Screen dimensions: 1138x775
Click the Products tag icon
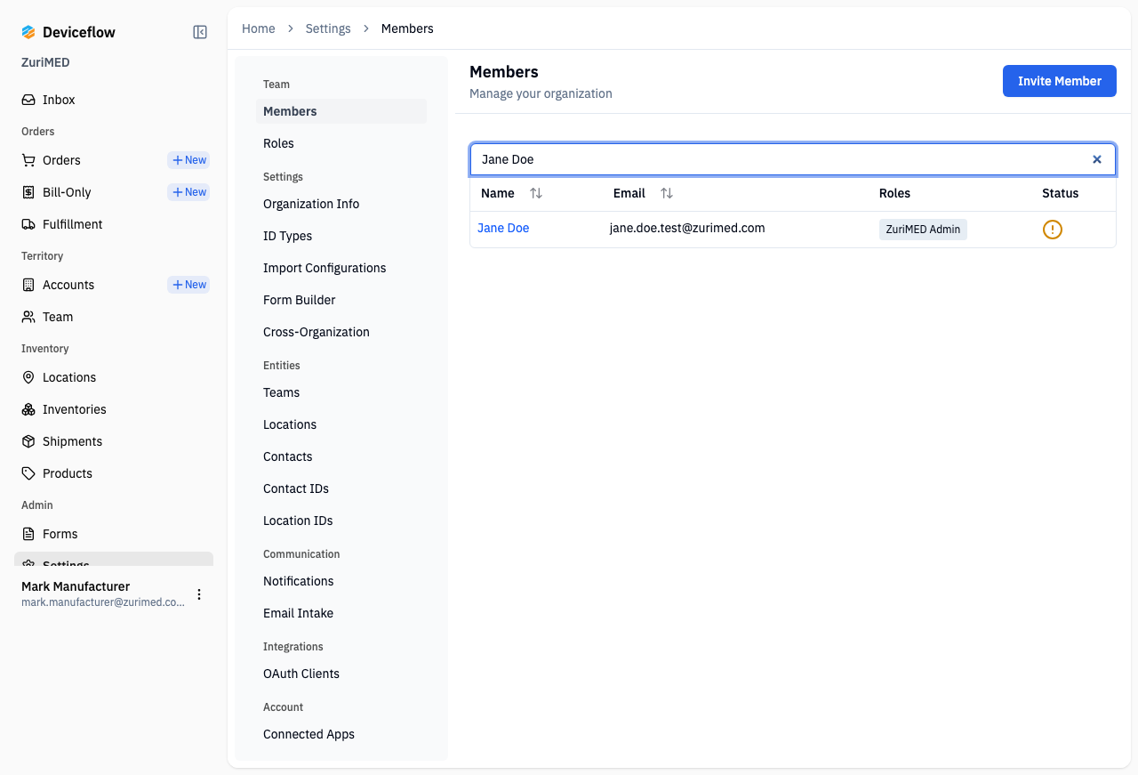[28, 473]
